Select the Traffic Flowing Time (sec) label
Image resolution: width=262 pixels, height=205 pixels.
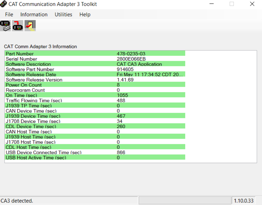pos(34,100)
